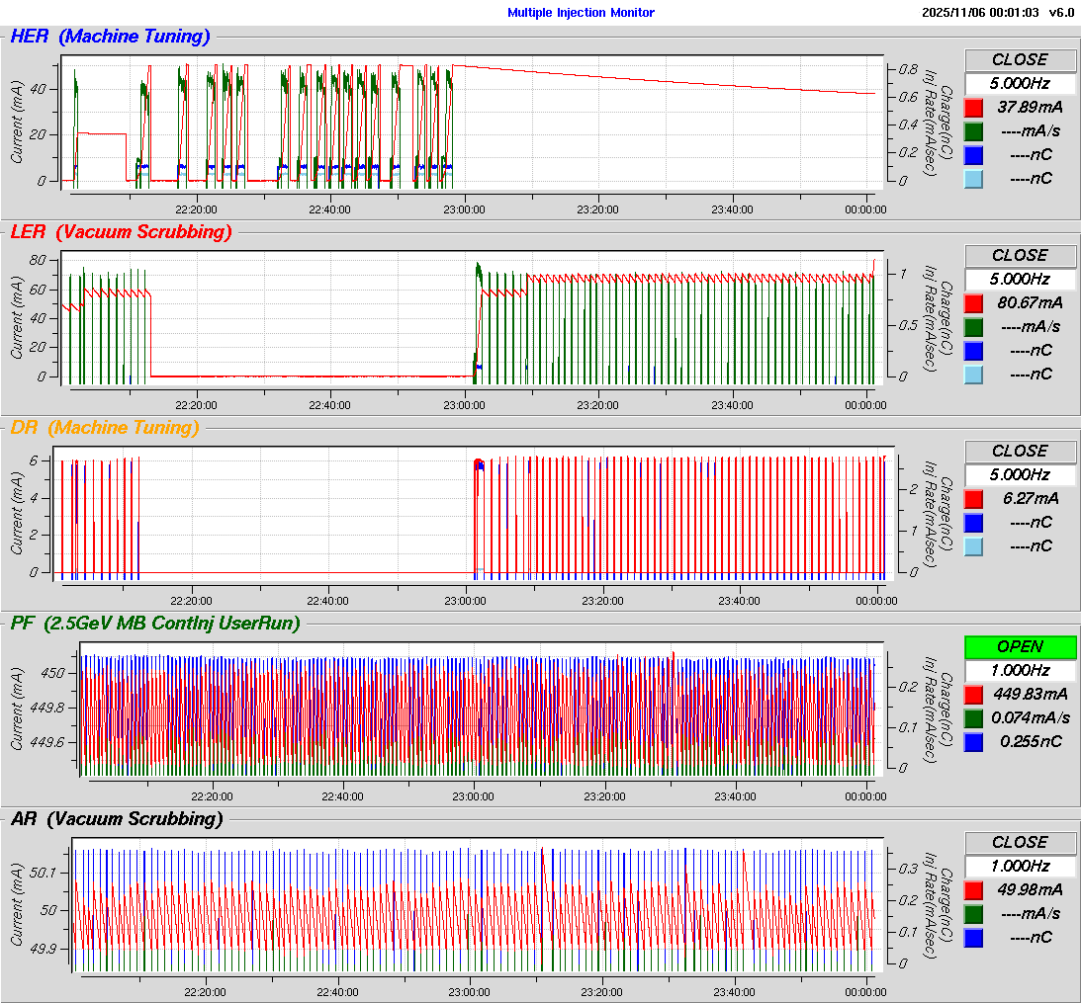The width and height of the screenshot is (1081, 1003).
Task: Click the HER green injection rate swatch
Action: coord(973,130)
